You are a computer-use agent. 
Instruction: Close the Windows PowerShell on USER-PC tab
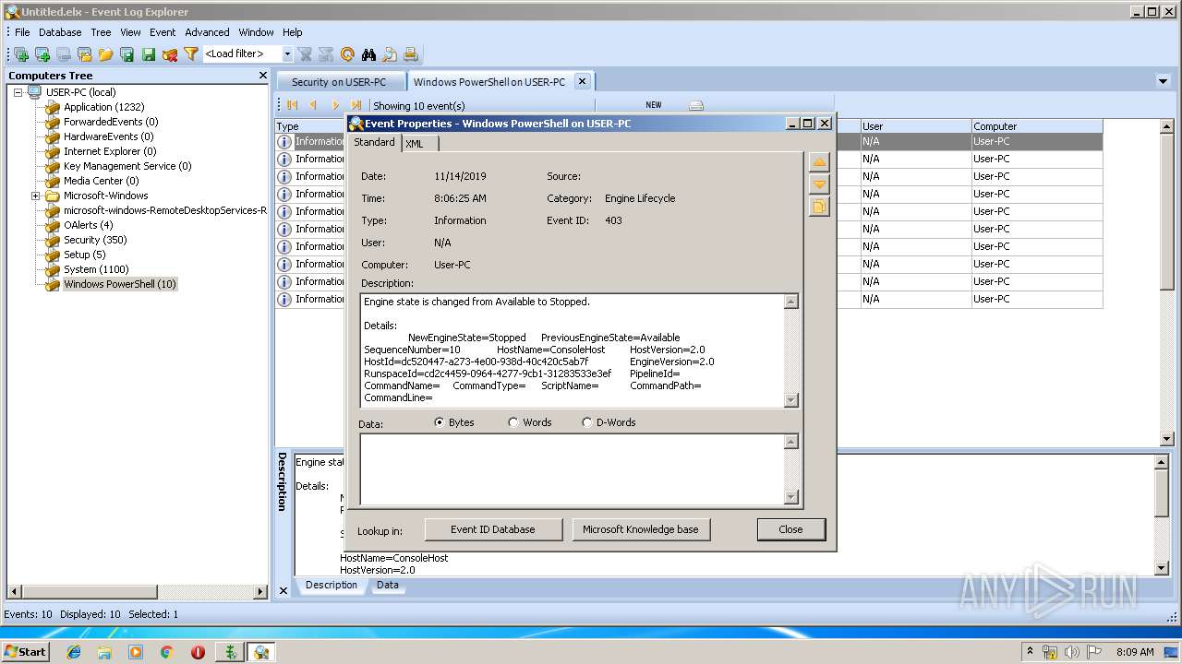582,81
